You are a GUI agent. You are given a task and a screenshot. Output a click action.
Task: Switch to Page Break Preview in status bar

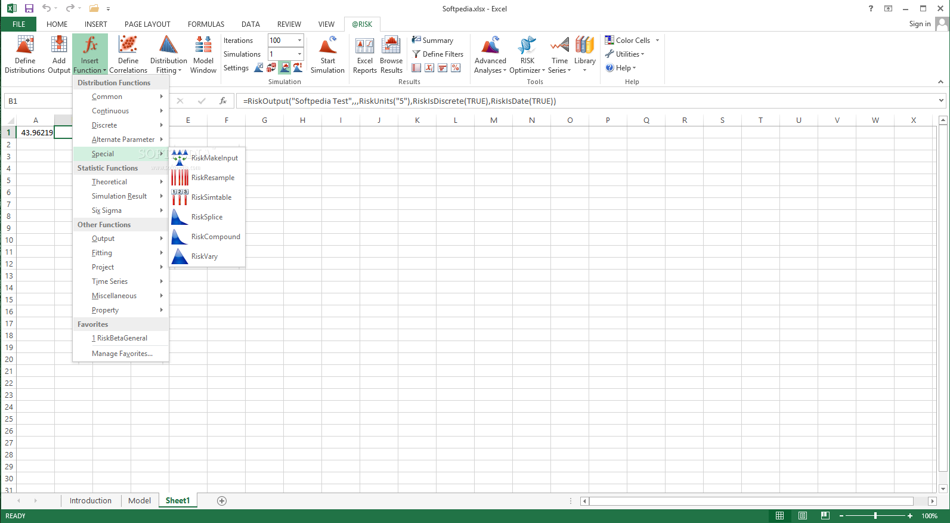pyautogui.click(x=825, y=516)
